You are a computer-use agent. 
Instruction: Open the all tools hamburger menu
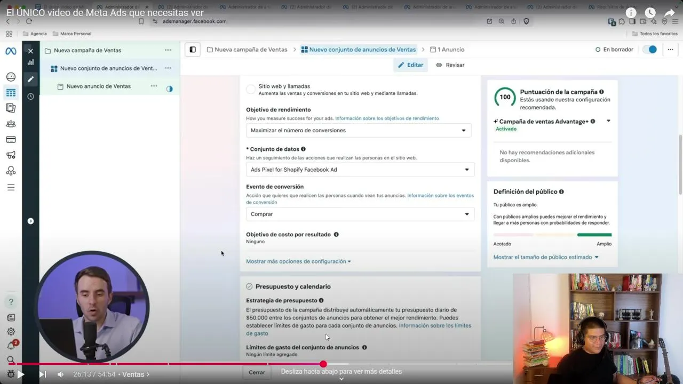pos(11,187)
